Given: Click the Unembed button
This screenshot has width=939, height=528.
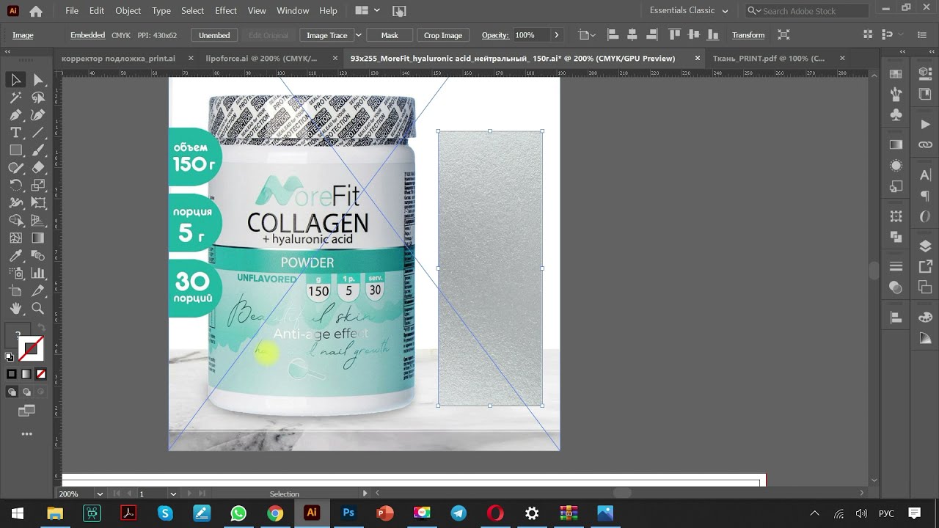Looking at the screenshot, I should (214, 35).
